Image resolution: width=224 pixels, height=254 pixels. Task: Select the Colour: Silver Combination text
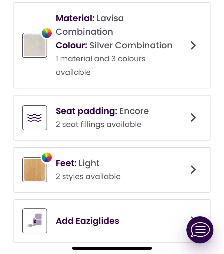(114, 45)
